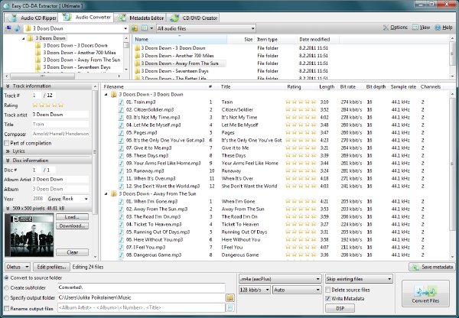Select the Specify output folder radio button
The image size is (459, 318).
[6, 298]
